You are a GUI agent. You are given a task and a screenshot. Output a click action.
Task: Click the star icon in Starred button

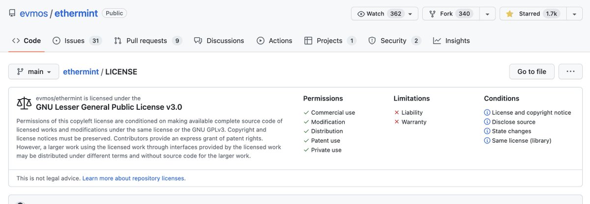tap(510, 14)
